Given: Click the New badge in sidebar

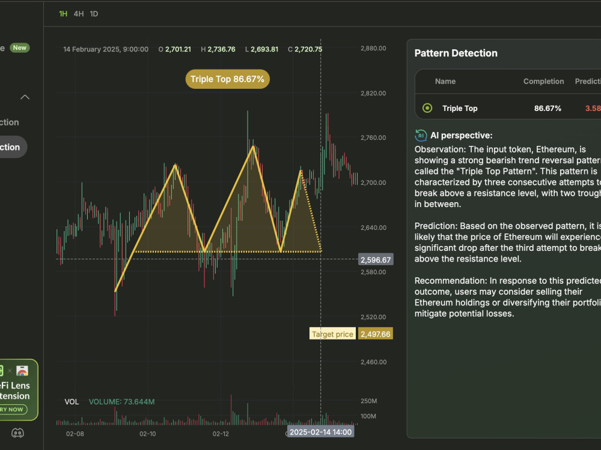Looking at the screenshot, I should (20, 47).
